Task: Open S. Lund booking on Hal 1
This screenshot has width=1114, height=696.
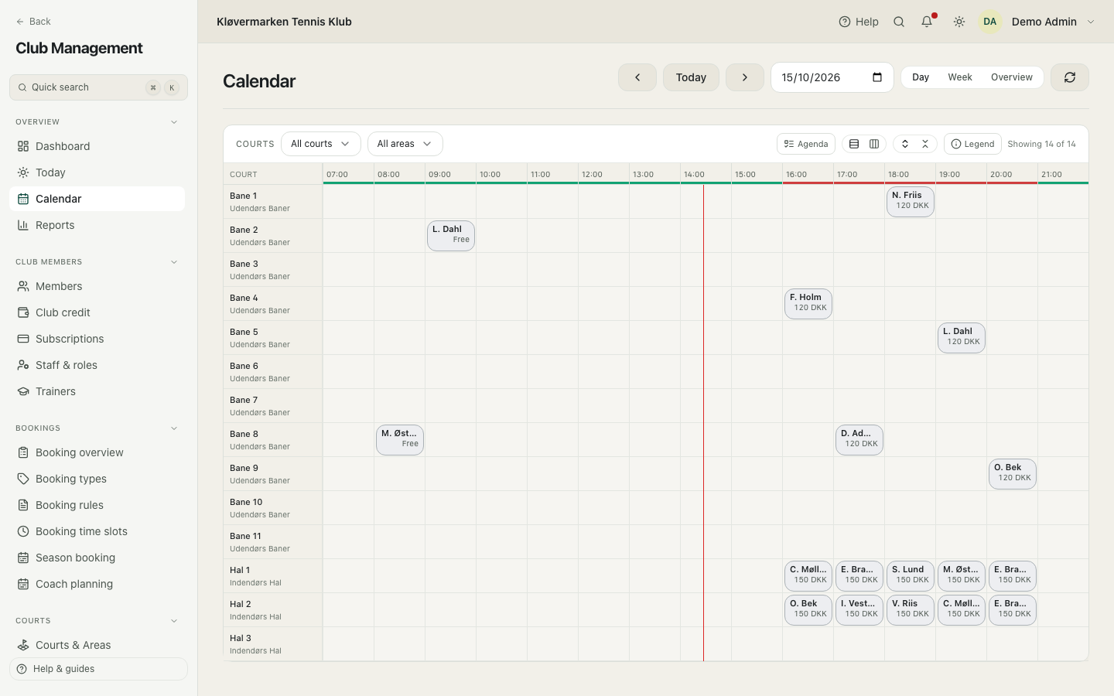Action: pyautogui.click(x=911, y=576)
